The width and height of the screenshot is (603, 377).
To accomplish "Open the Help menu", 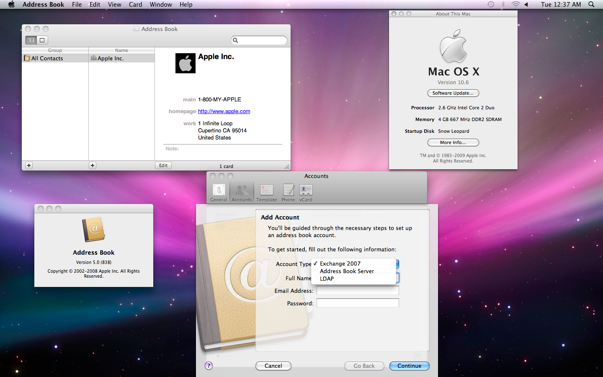I will tap(186, 5).
